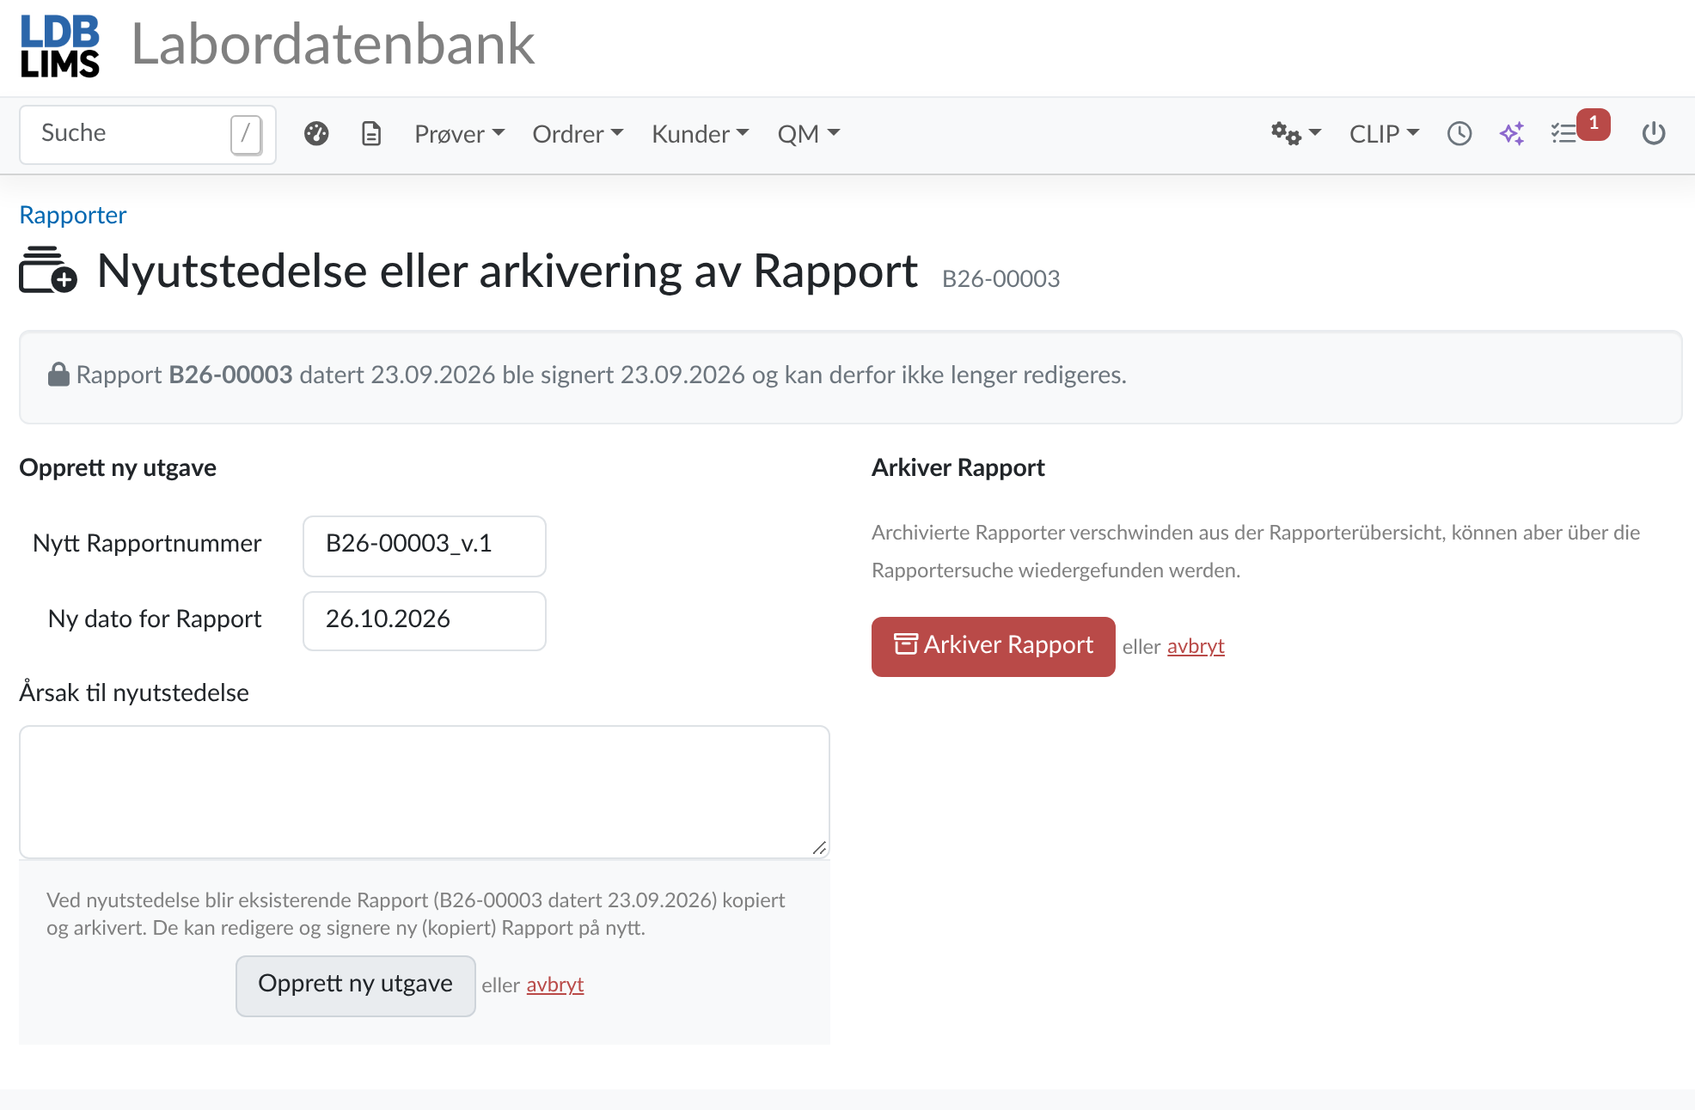Expand the CLIP menu

tap(1384, 134)
